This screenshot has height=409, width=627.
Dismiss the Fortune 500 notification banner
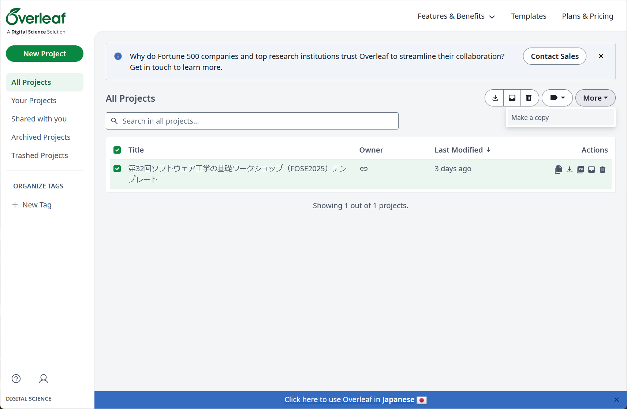601,56
